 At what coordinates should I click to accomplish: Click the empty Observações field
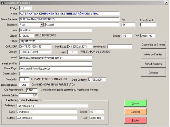click(55, 74)
